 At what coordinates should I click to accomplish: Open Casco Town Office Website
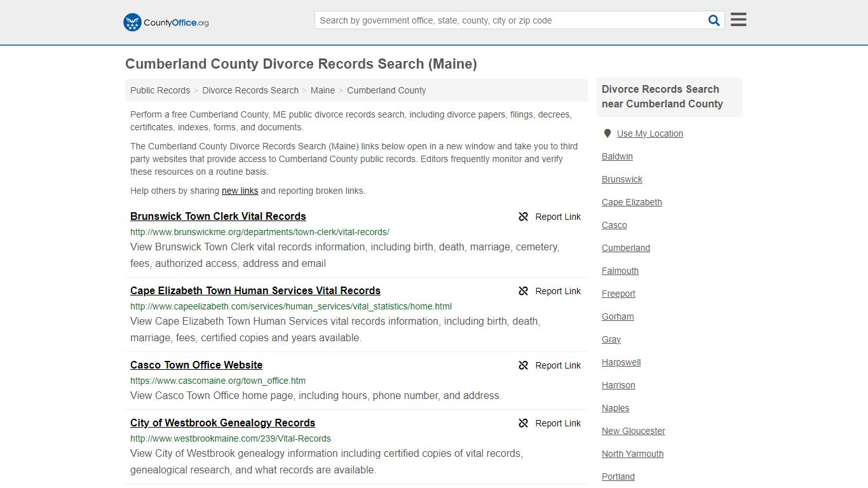point(196,365)
